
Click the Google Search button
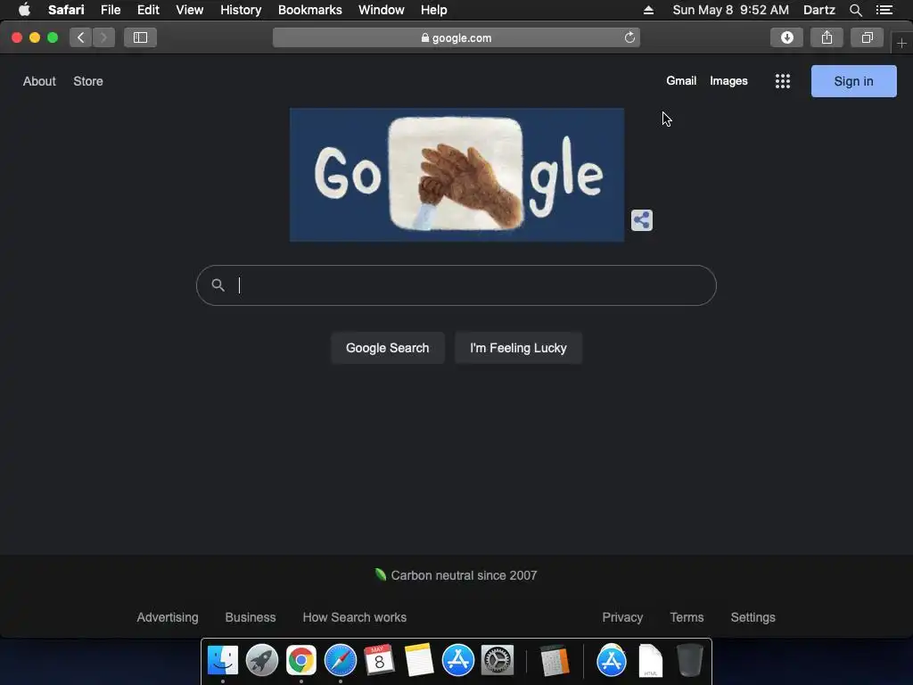(x=387, y=348)
